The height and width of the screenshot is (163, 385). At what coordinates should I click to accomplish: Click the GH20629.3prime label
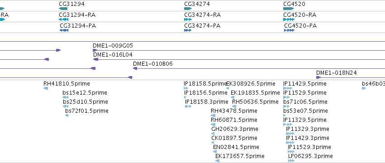[235, 129]
